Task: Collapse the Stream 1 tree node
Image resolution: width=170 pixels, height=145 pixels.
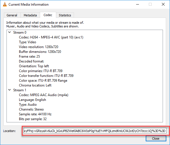Action: click(x=10, y=90)
